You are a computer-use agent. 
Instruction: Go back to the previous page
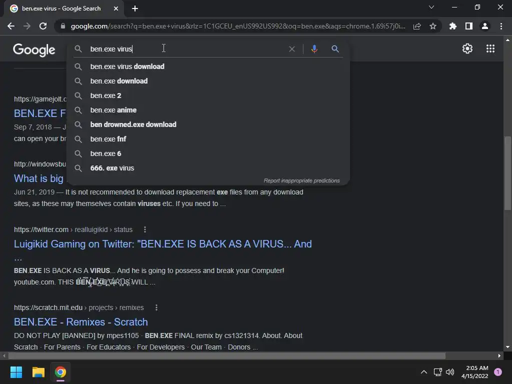click(11, 26)
